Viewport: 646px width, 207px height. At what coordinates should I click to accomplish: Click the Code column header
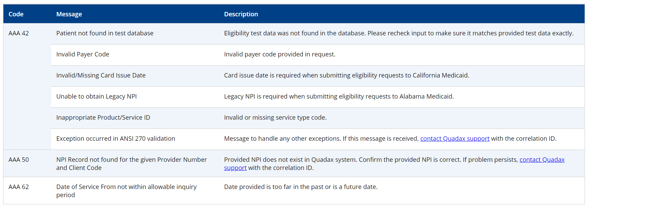point(16,14)
